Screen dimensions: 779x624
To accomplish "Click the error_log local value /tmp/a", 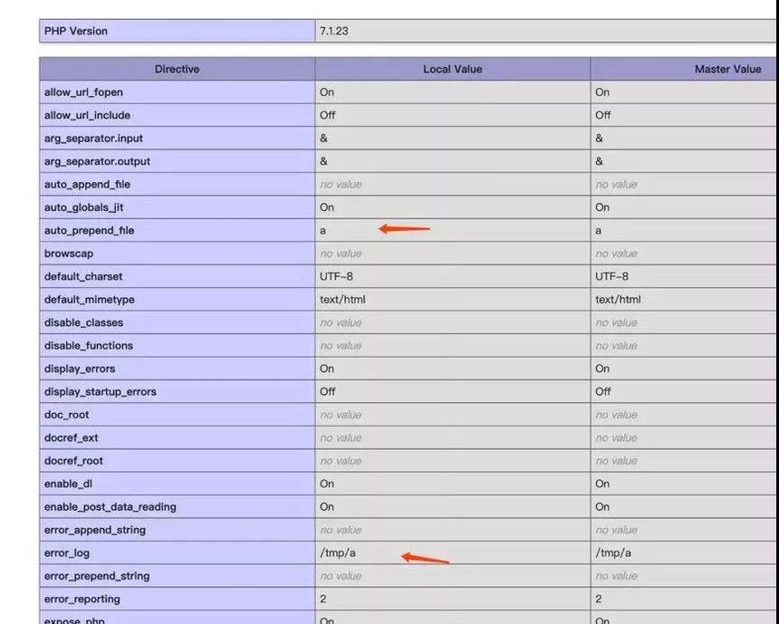I will click(338, 553).
